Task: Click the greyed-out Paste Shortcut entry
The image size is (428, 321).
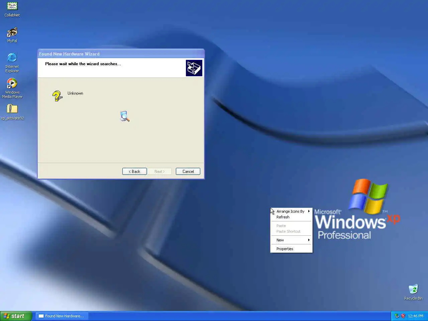Action: pos(291,231)
